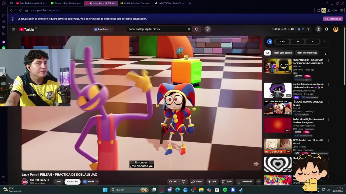This screenshot has width=346, height=194.
Task: Switch to KickBot Custom Commands tab
Action: click(x=135, y=3)
